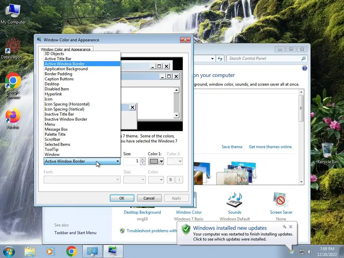Click the Bold font button
Viewport: 344px width, 258px height.
(x=171, y=180)
